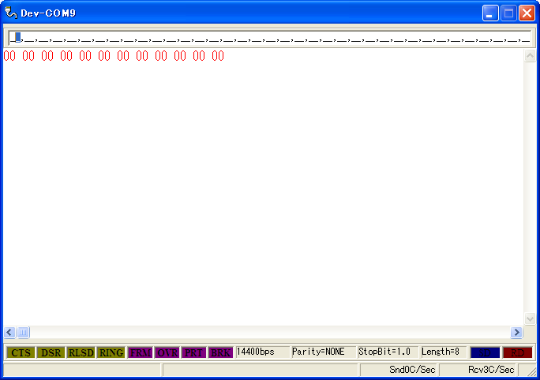Open the StopBit=1.0 setting
Viewport: 540px width, 380px height.
click(387, 352)
